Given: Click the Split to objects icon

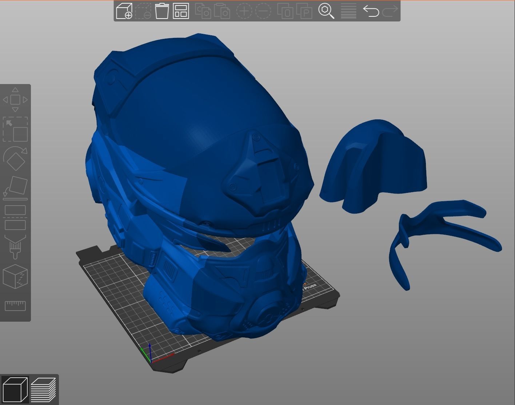Looking at the screenshot, I should tap(286, 11).
